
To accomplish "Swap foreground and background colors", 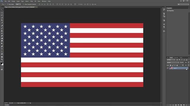I will click(x=3, y=62).
